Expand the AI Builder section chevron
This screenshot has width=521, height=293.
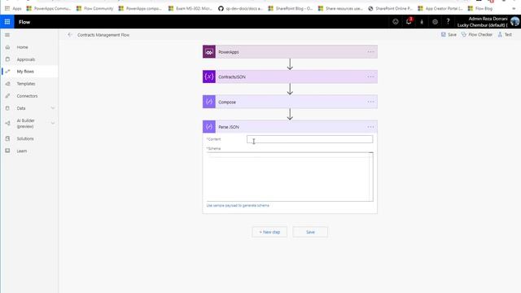click(52, 123)
